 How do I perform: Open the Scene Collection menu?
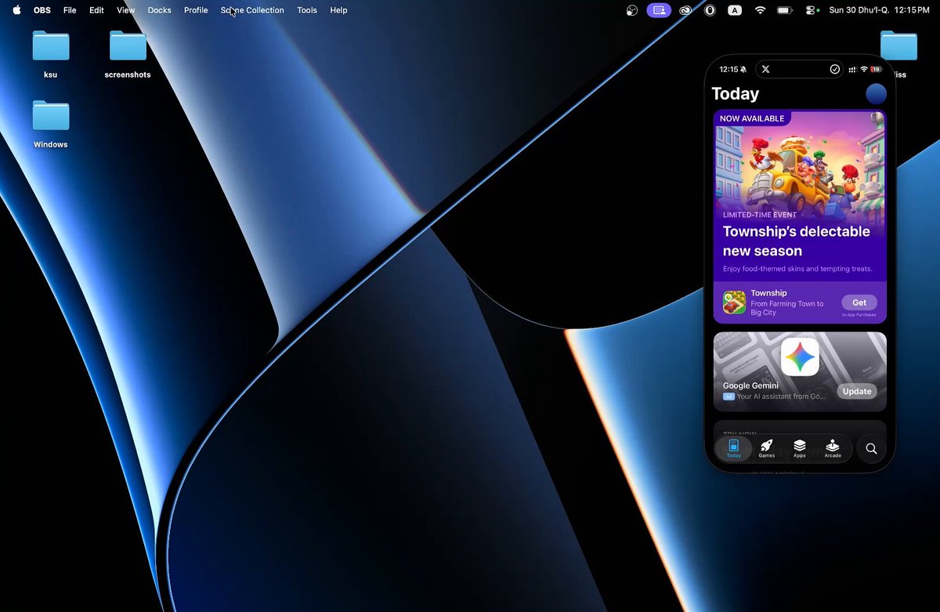click(x=252, y=10)
